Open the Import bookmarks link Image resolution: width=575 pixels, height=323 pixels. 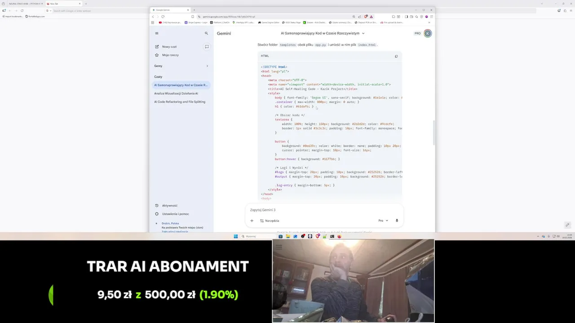click(x=13, y=16)
